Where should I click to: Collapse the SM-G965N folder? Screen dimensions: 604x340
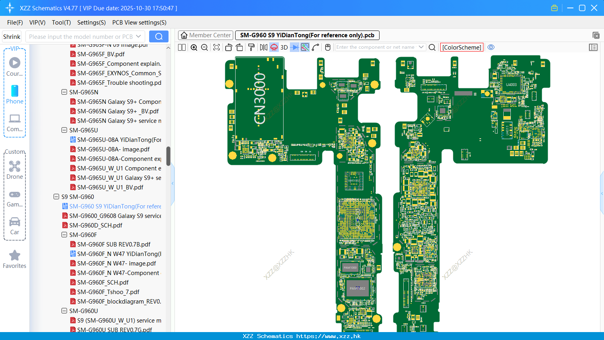tap(64, 92)
